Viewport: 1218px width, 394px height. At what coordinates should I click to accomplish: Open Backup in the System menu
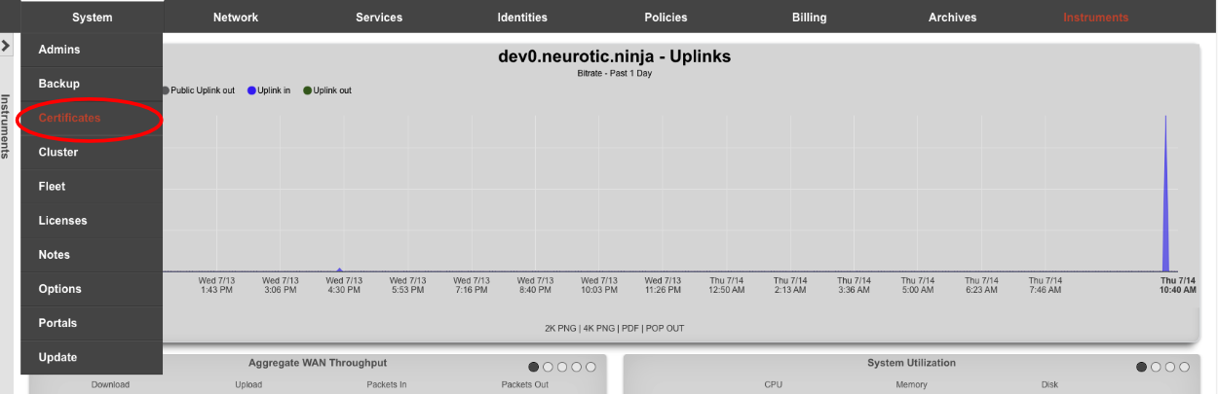click(x=58, y=84)
